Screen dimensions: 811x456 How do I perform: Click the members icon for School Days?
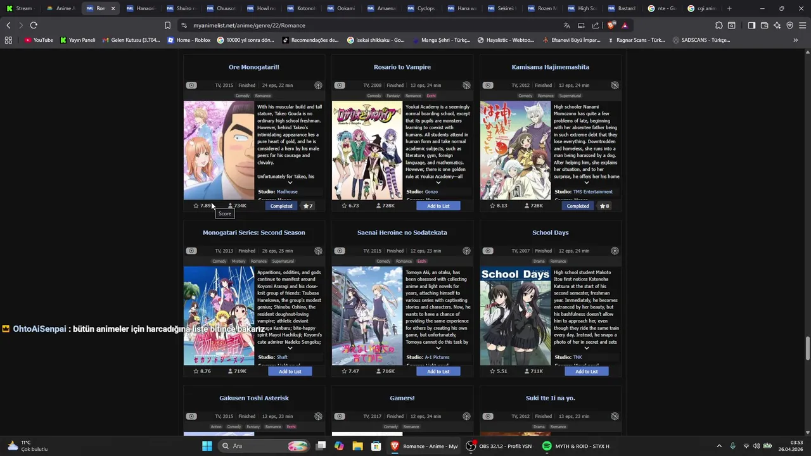pyautogui.click(x=527, y=371)
